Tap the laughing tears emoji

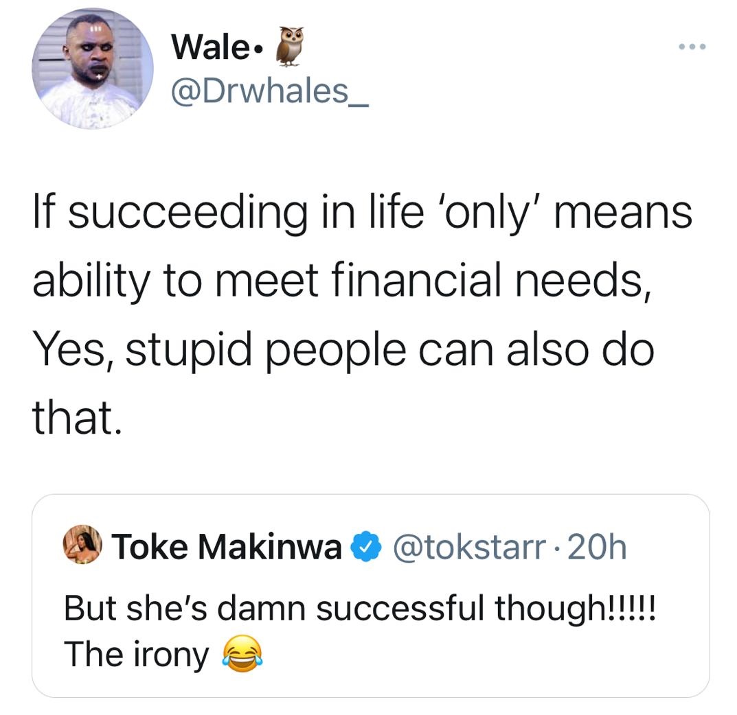pyautogui.click(x=242, y=653)
